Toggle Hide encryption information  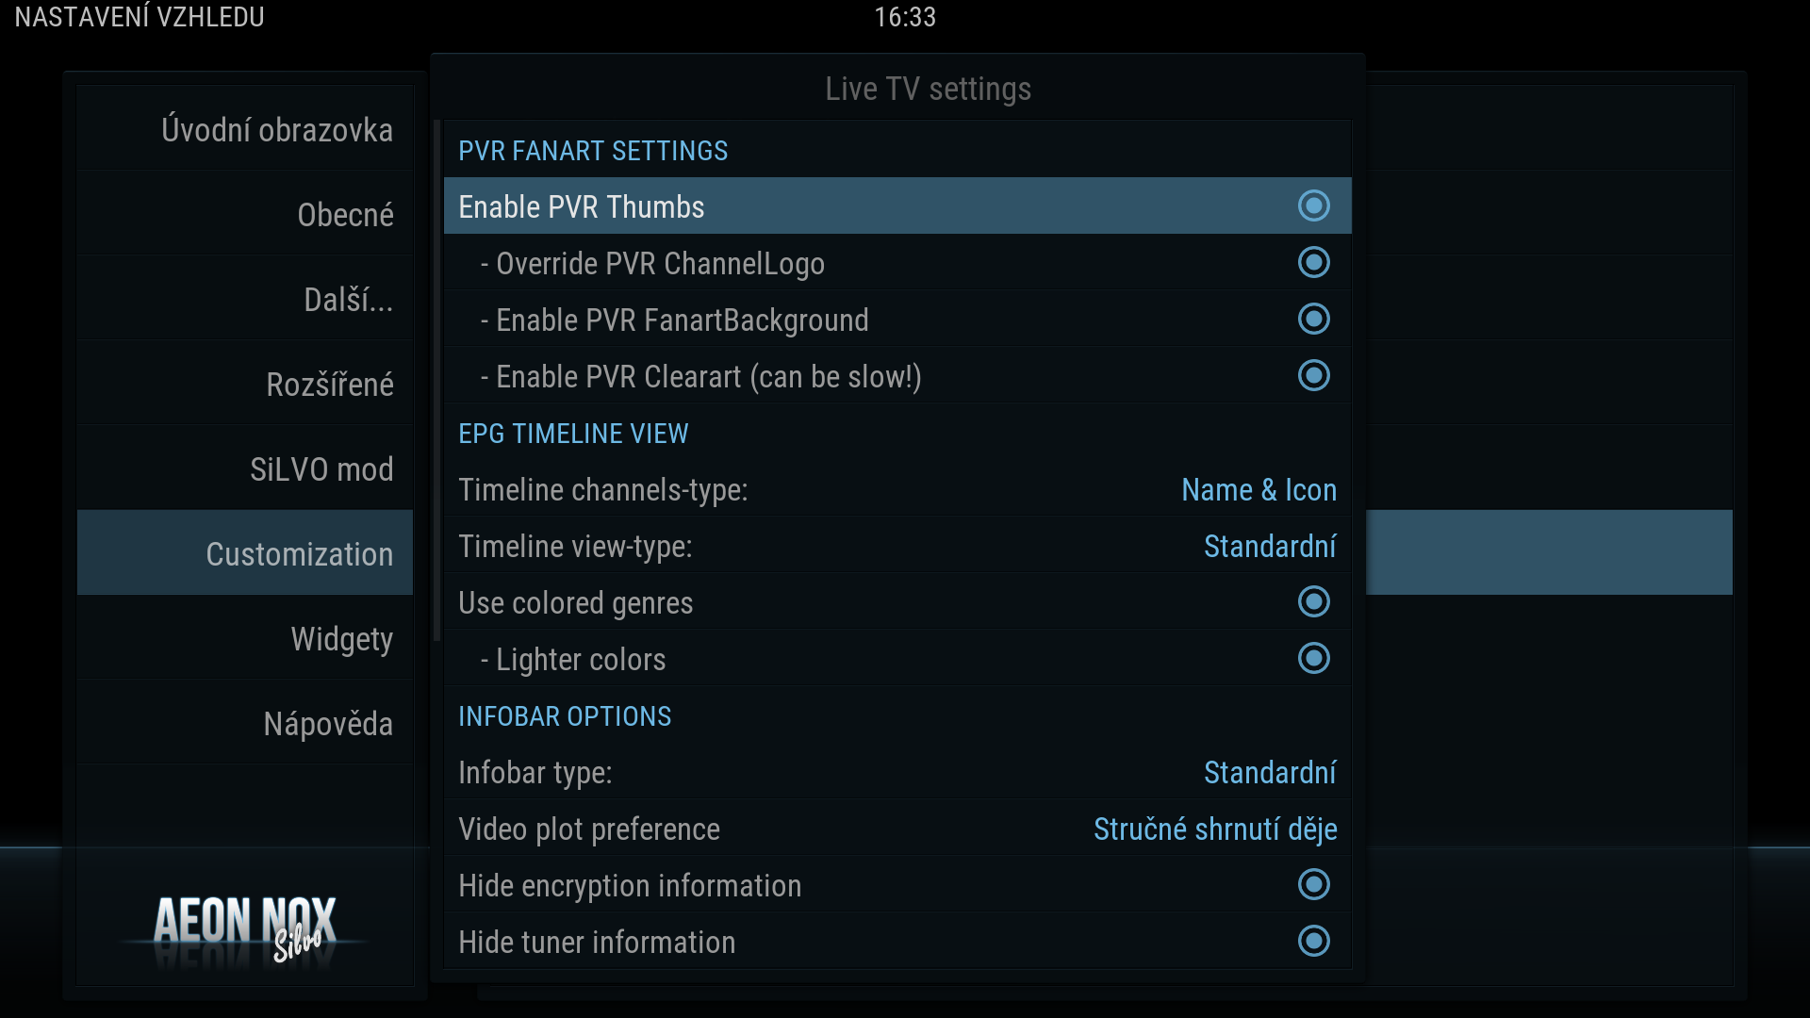pyautogui.click(x=1313, y=885)
